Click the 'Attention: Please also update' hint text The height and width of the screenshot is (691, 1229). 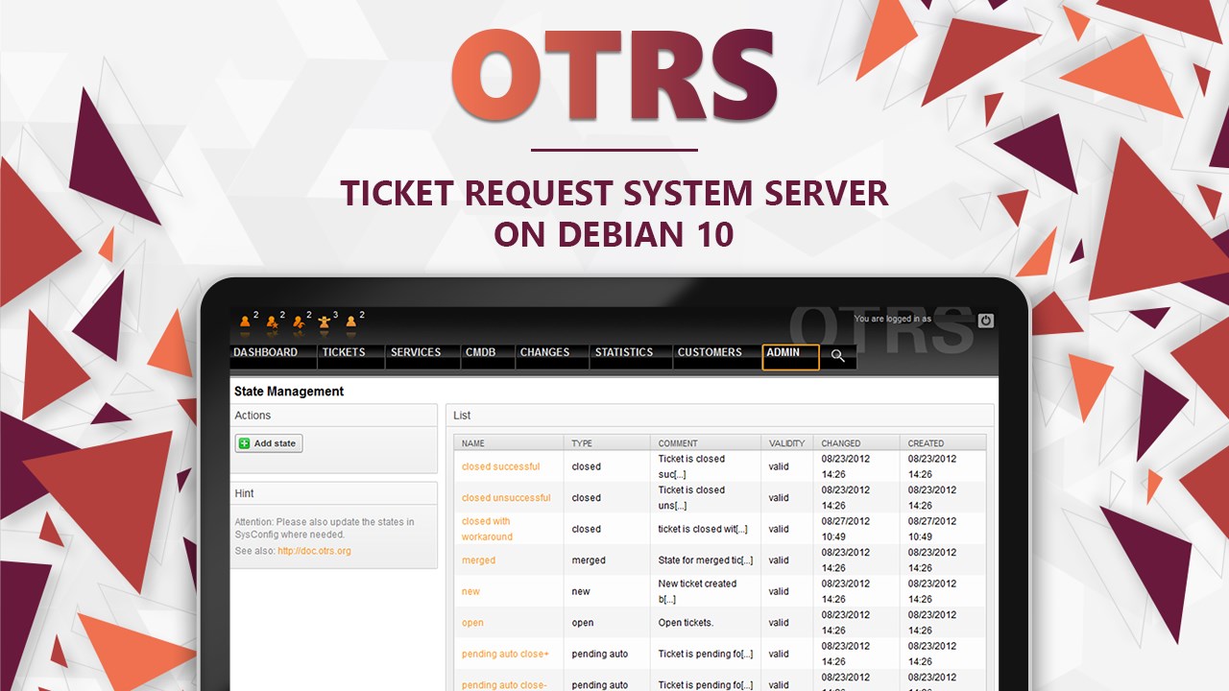[325, 528]
